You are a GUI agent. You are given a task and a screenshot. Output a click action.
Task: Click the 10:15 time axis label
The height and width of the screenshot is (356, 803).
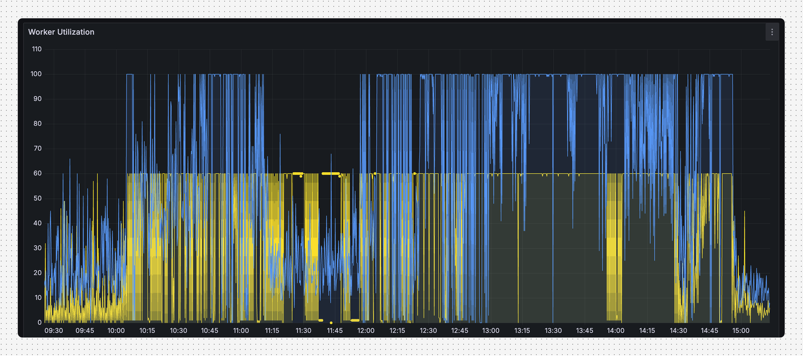click(x=147, y=331)
